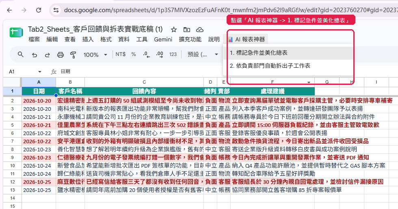Viewport: 398px width, 209px height.
Task: Open the zoom 100% dropdown
Action: (95, 54)
